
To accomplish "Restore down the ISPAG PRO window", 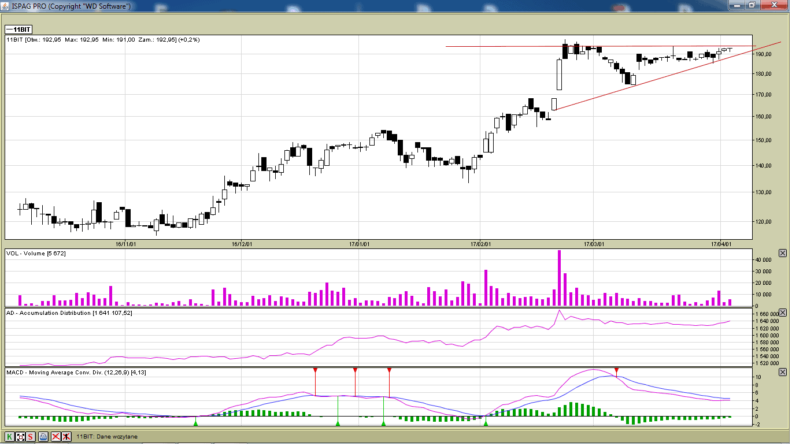I will pyautogui.click(x=752, y=5).
